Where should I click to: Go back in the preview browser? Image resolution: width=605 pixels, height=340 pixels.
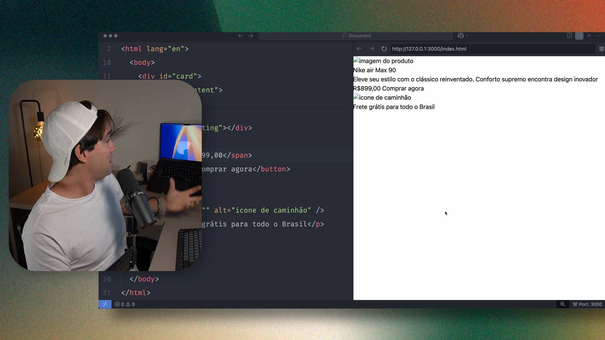click(359, 49)
